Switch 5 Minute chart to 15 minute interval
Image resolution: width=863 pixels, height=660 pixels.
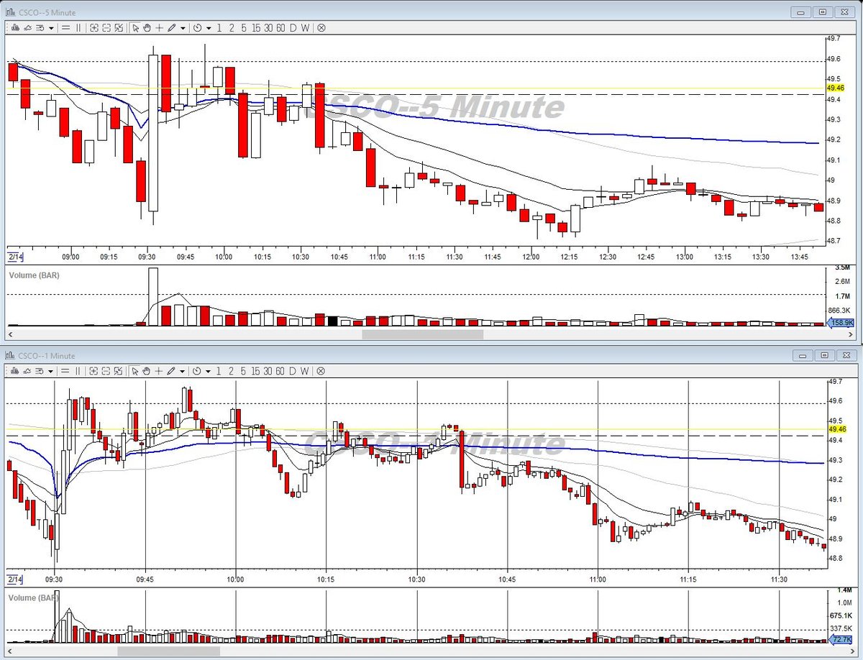[x=256, y=28]
